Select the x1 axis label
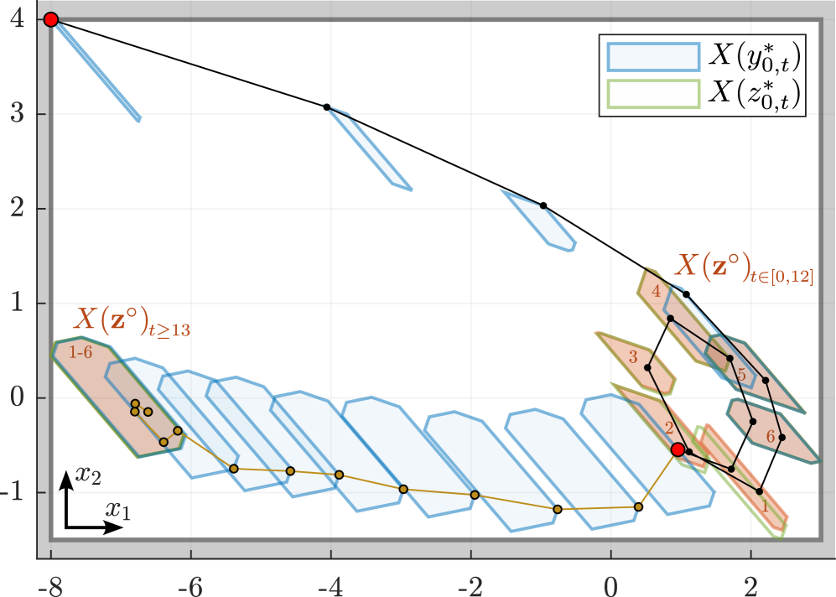Image resolution: width=836 pixels, height=597 pixels. pos(118,509)
